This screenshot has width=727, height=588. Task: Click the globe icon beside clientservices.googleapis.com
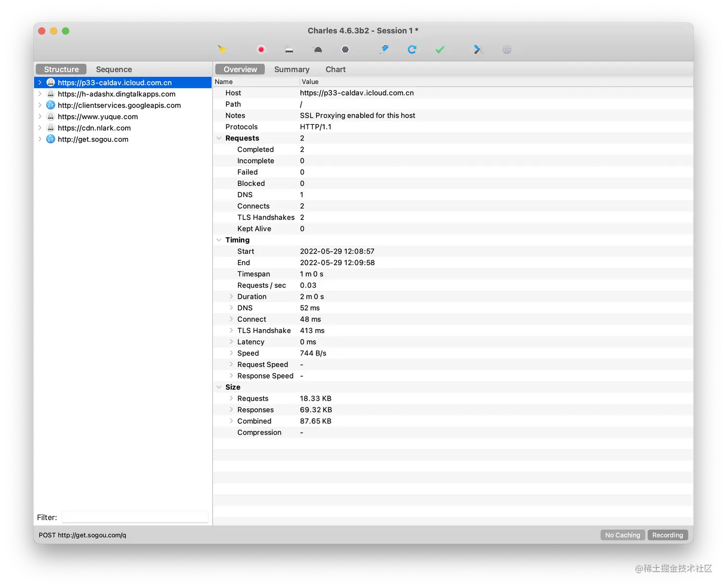[x=50, y=105]
